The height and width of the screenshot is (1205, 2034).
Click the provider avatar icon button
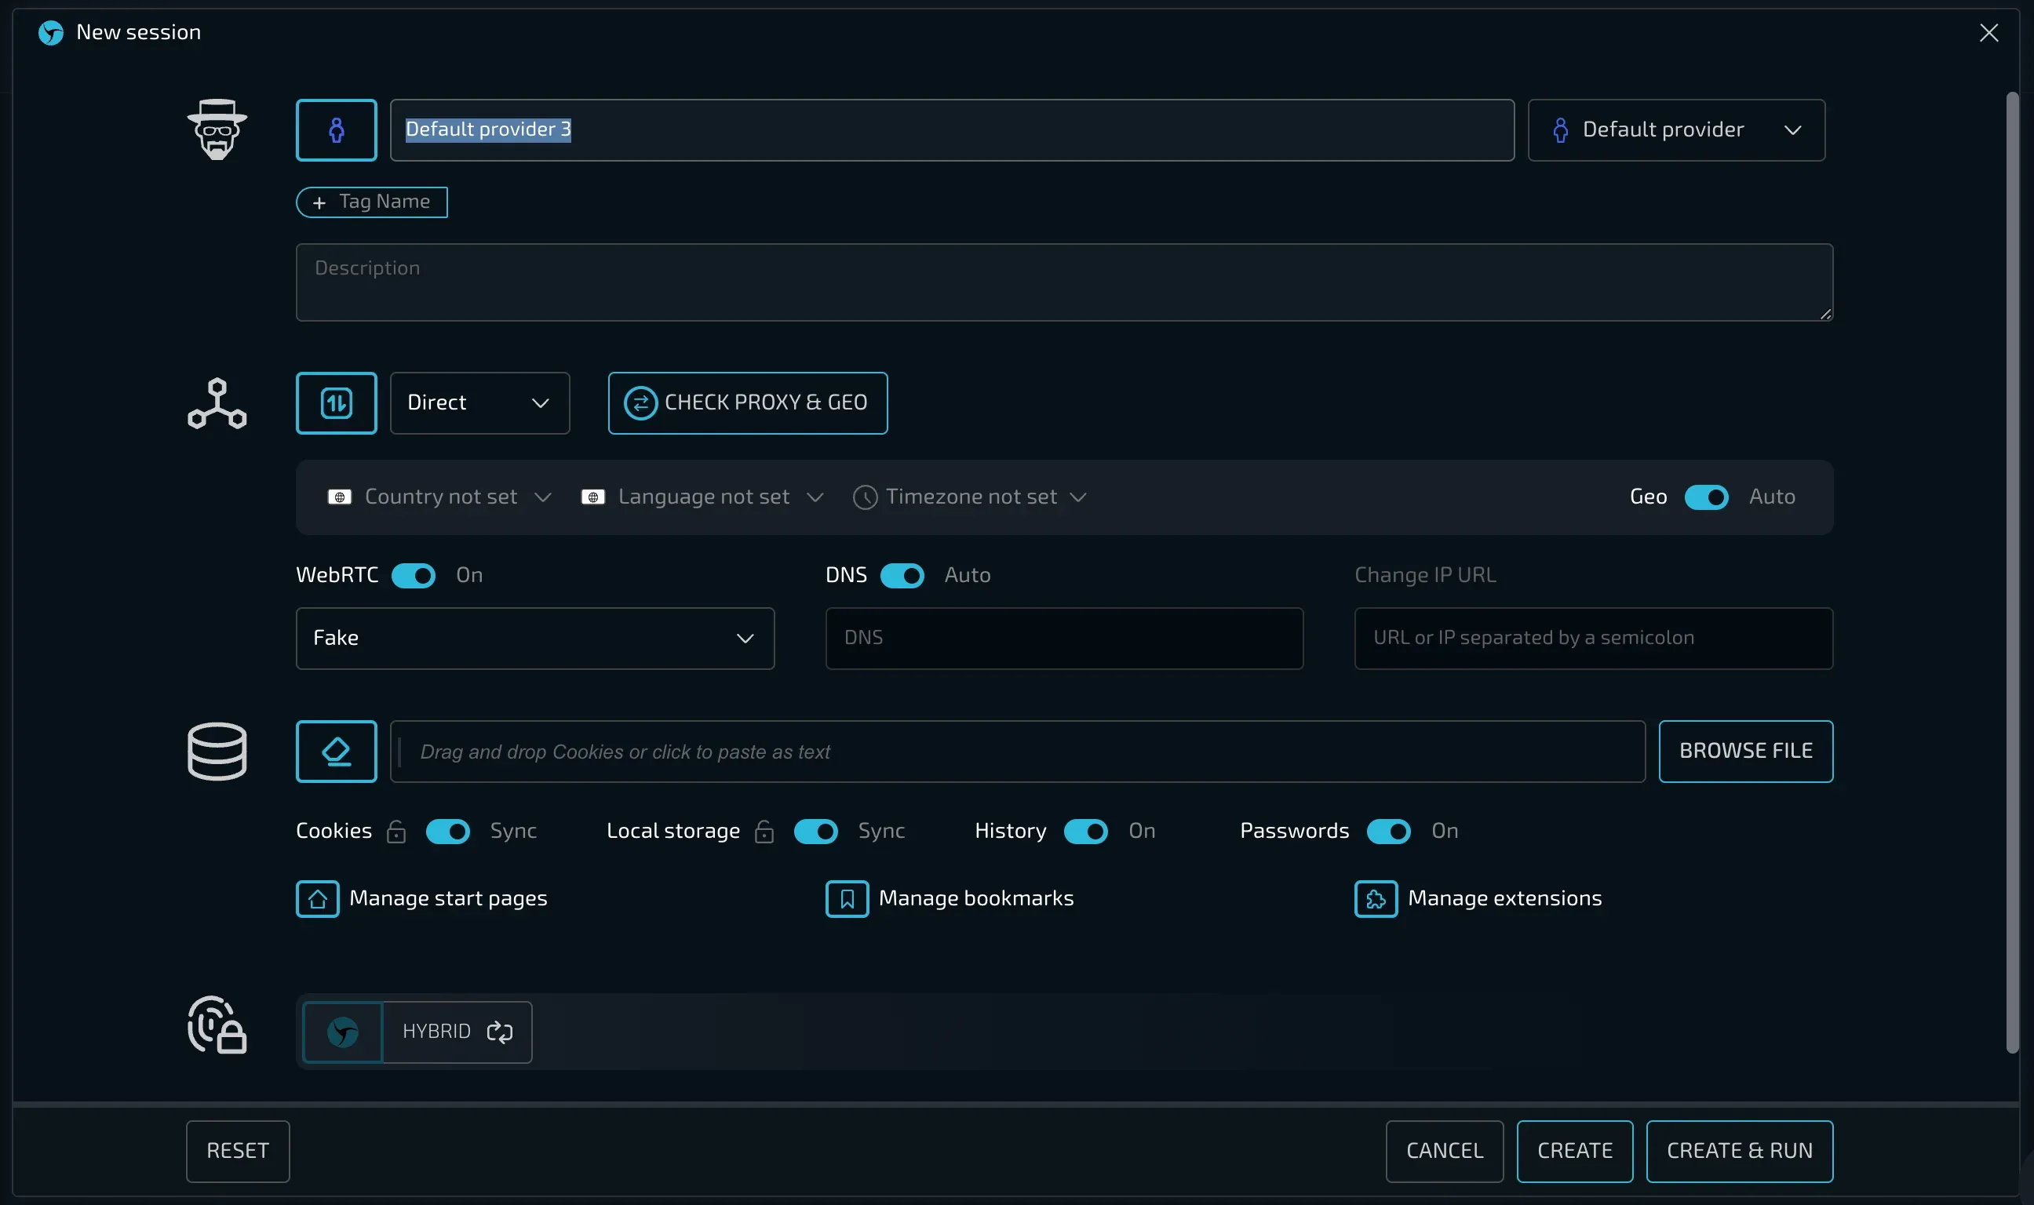pos(336,130)
